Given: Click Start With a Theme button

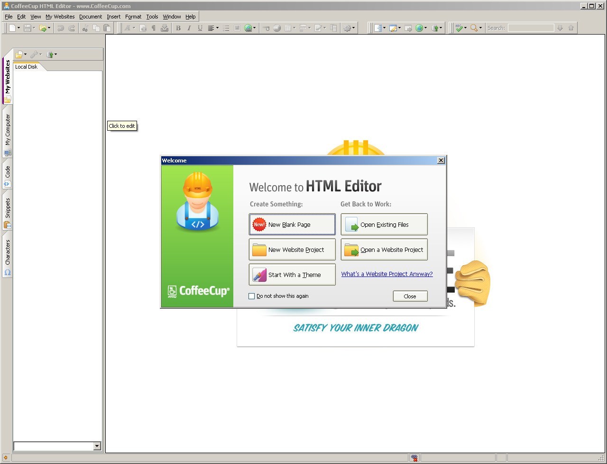Looking at the screenshot, I should click(x=292, y=275).
